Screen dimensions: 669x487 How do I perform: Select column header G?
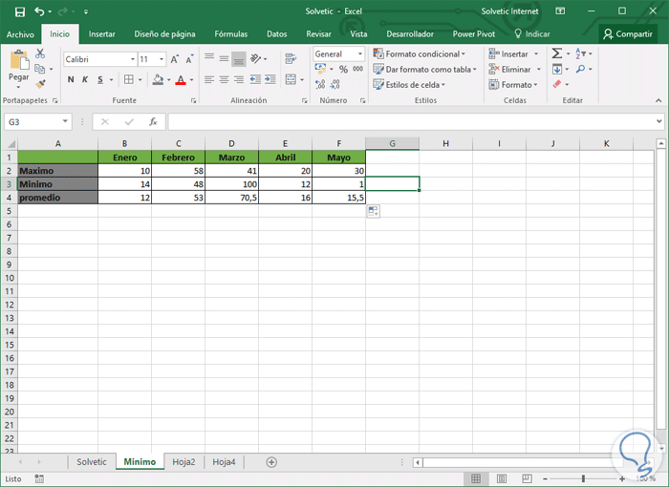pyautogui.click(x=392, y=143)
